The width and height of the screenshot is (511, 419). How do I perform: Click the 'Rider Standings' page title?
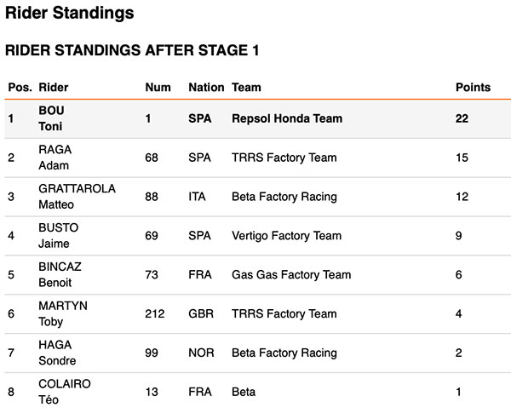point(69,13)
